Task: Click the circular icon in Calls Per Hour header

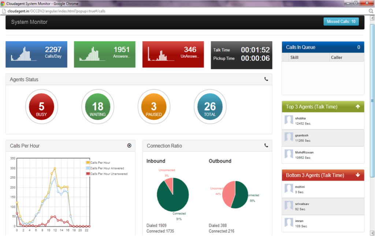Action: 129,145
